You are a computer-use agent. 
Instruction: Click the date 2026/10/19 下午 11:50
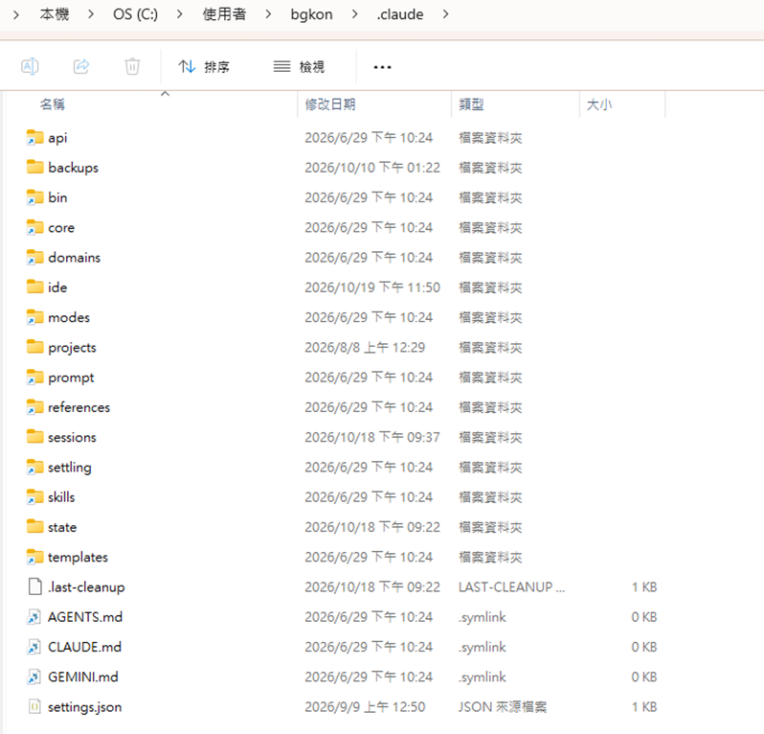pos(372,287)
